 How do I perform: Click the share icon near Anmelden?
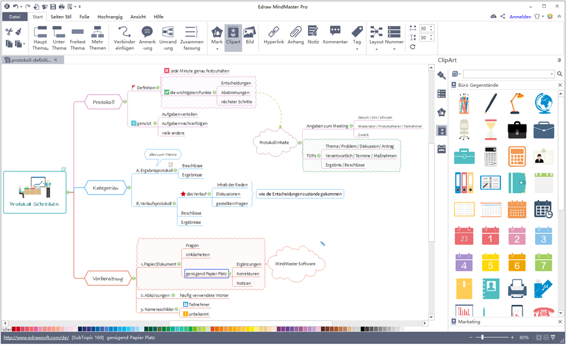pos(502,16)
